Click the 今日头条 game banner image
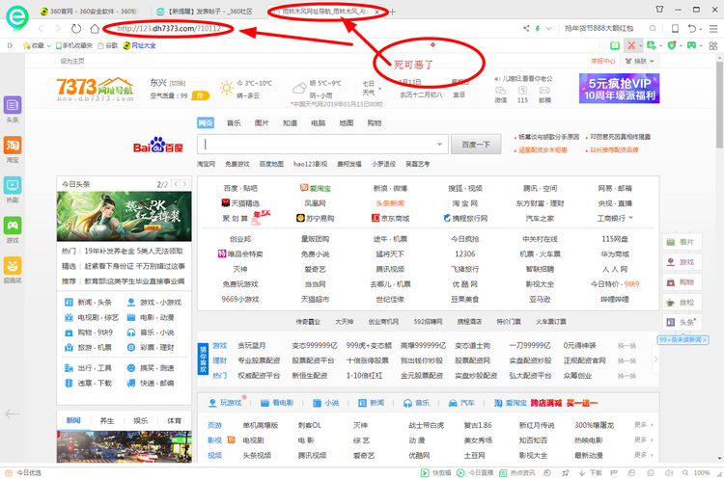 pyautogui.click(x=124, y=216)
